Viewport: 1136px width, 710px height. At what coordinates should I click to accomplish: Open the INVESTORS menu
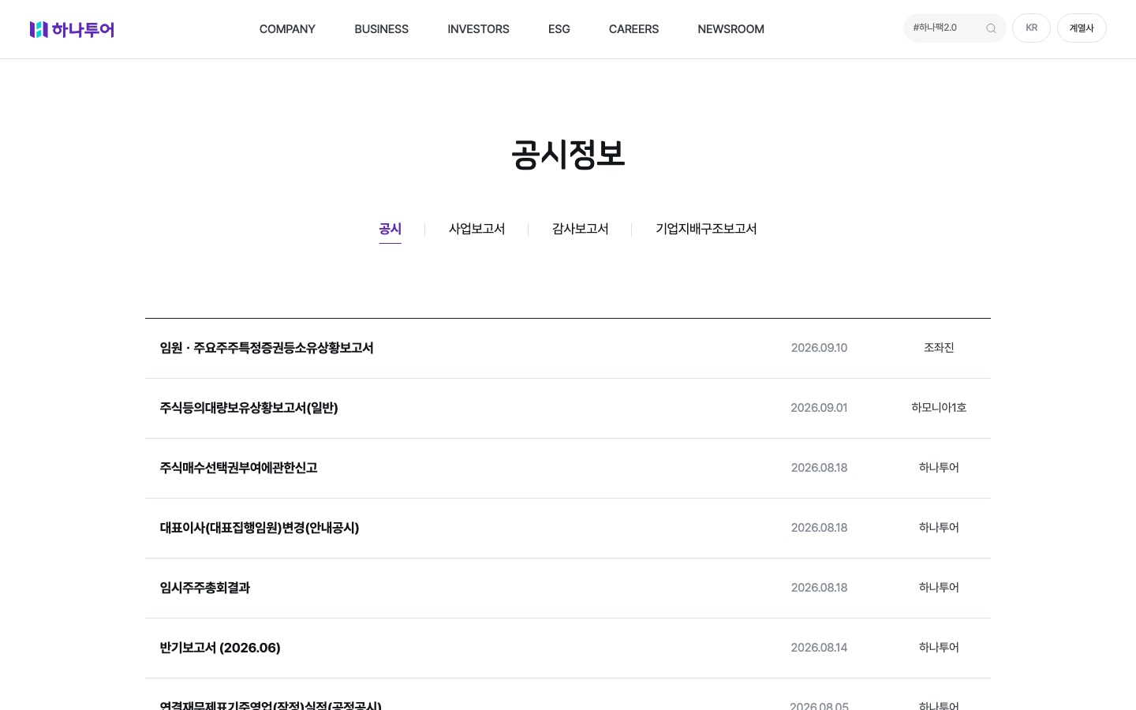478,29
